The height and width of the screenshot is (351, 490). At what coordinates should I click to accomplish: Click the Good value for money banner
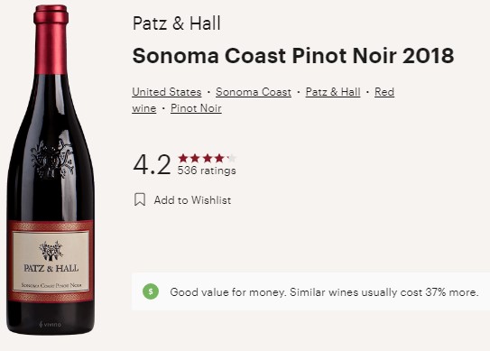(311, 291)
